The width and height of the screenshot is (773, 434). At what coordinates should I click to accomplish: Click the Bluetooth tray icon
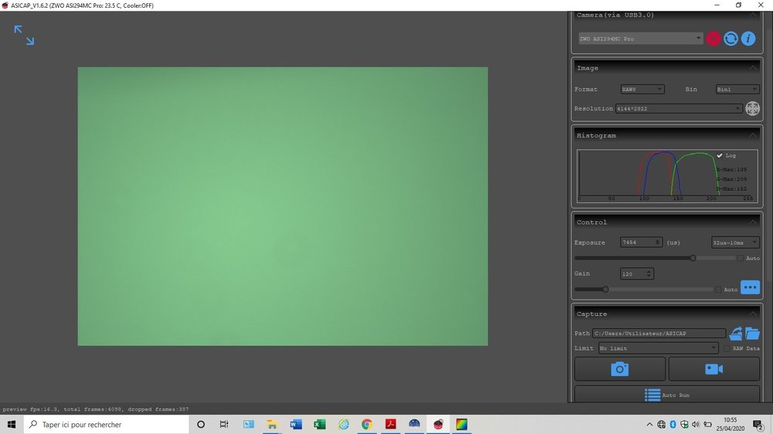[x=673, y=424]
